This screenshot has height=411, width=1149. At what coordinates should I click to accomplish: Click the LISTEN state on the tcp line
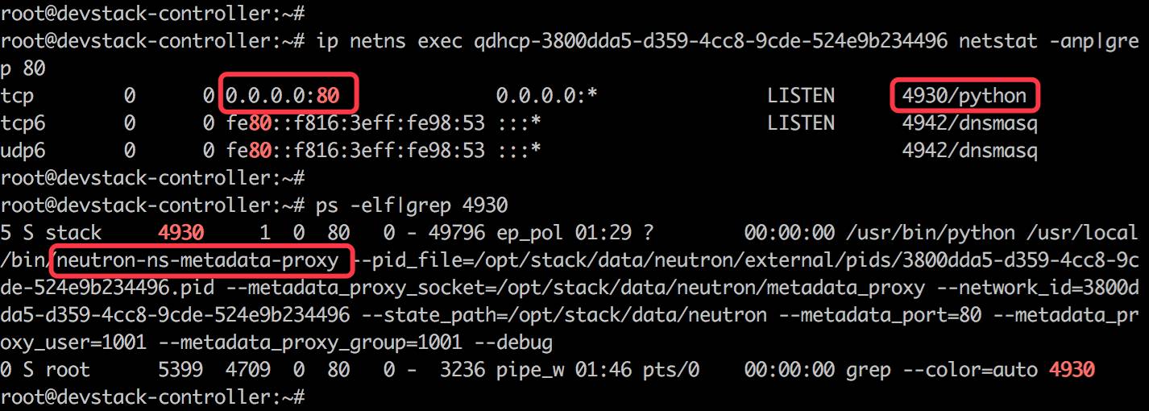click(x=801, y=96)
